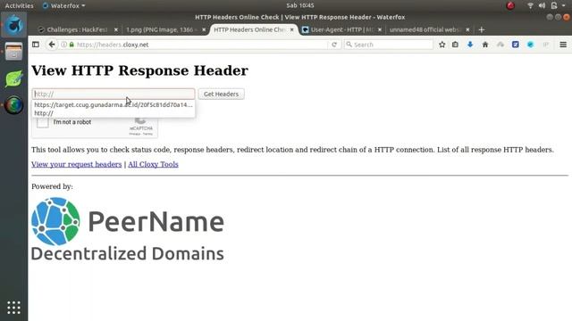
Task: Open the Activities overview
Action: pos(19,5)
